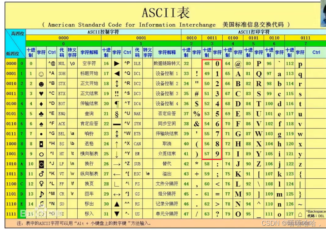Click the "\n" escape character cell
Viewport: 326px width, 230px height.
point(72,164)
